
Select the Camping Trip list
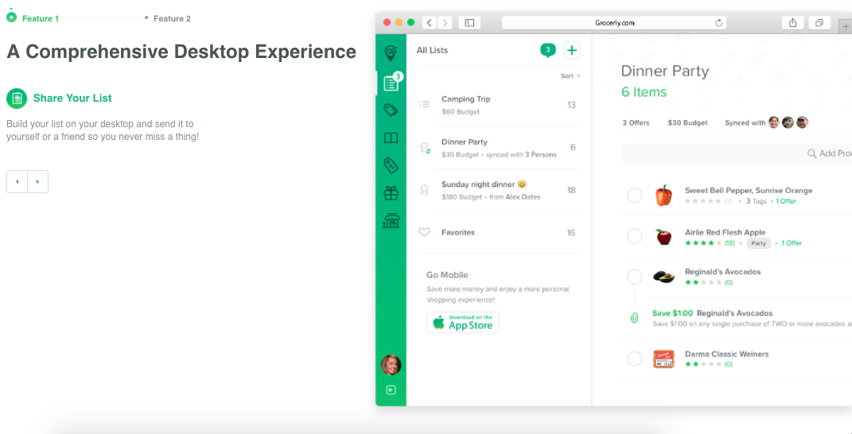(x=499, y=105)
